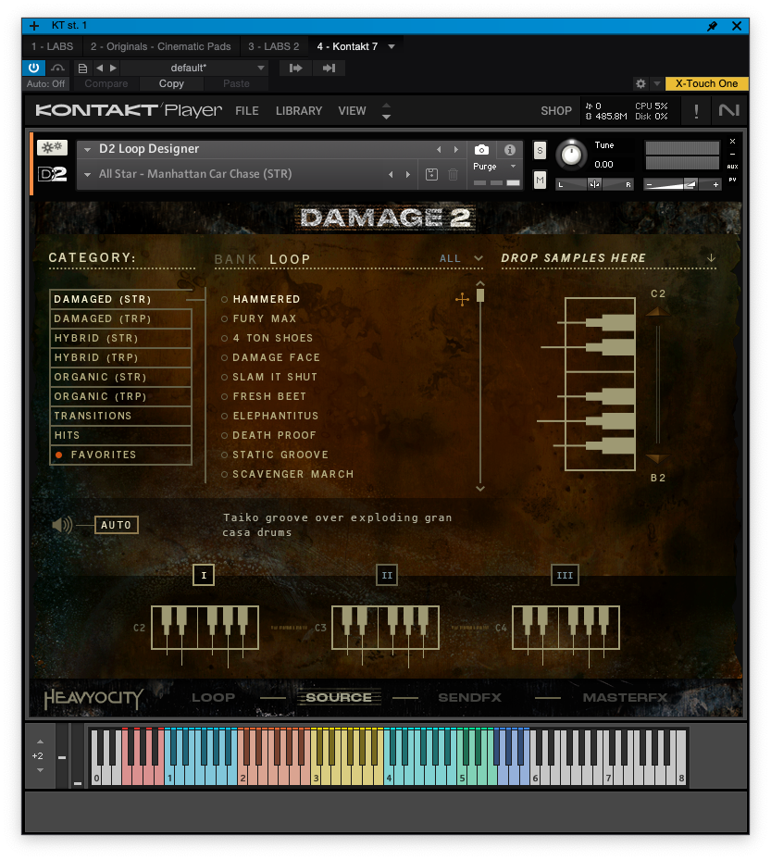Open the LIBRARY menu
The width and height of the screenshot is (771, 860).
[x=299, y=111]
